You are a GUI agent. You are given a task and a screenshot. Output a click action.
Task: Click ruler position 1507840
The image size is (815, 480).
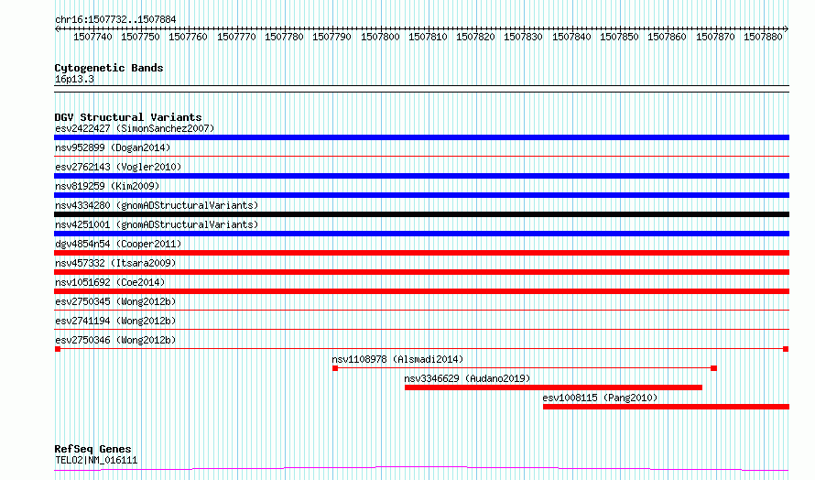click(x=571, y=37)
